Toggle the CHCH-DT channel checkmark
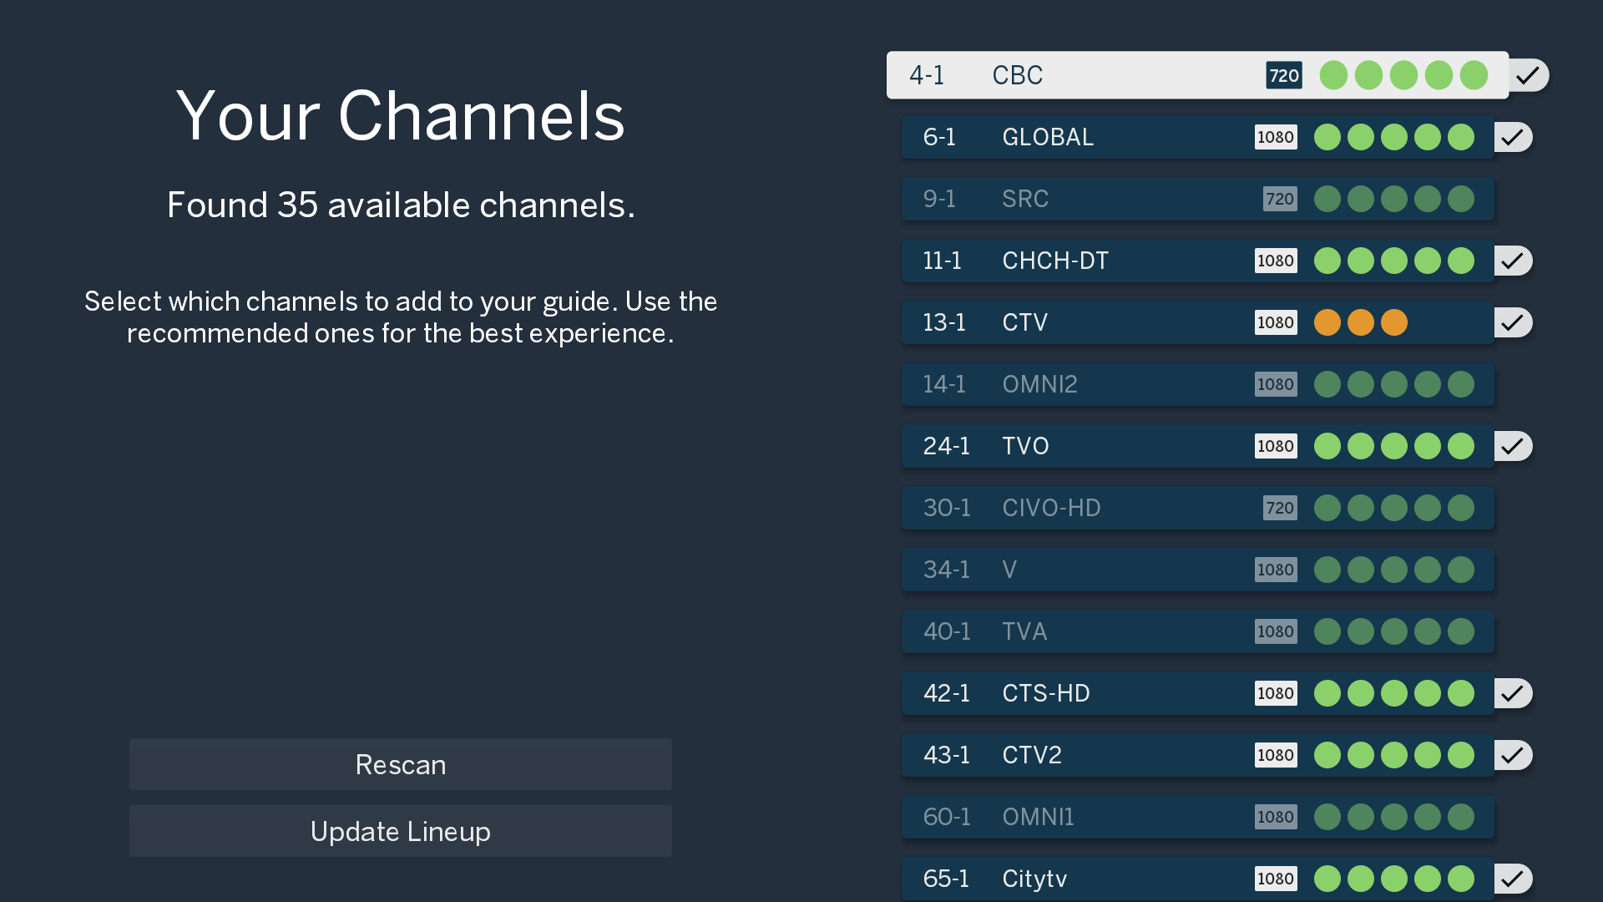The height and width of the screenshot is (902, 1603). click(x=1513, y=261)
